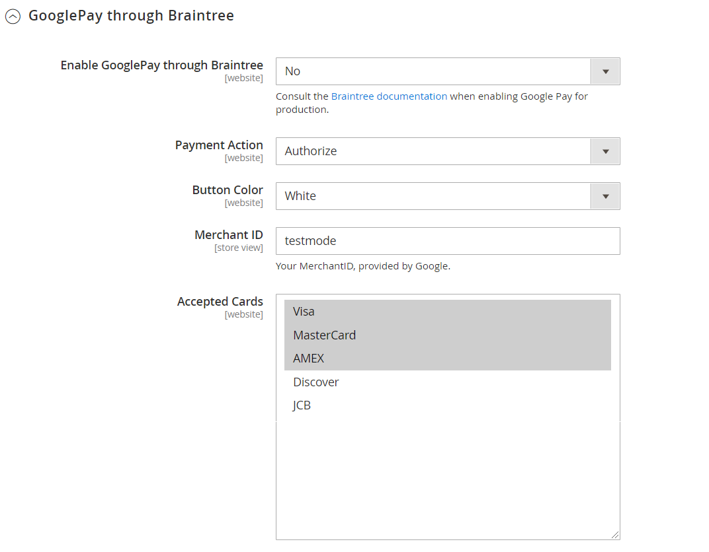Click the Button Color field label
Image resolution: width=709 pixels, height=552 pixels.
point(228,190)
